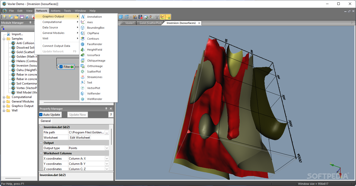Screen dimensions: 356x186
Task: Open the Well submenu in Network menu
Action: coord(57,38)
